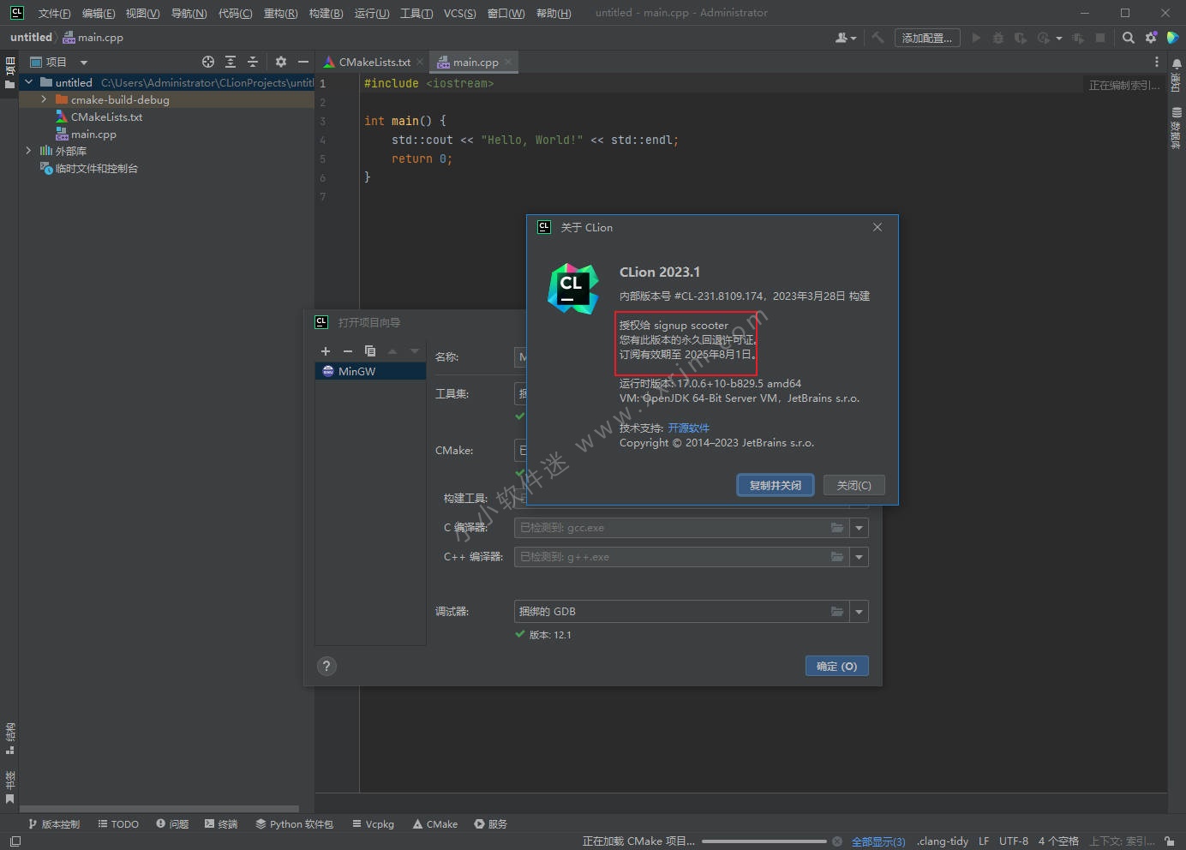The height and width of the screenshot is (850, 1186).
Task: Open the Notifications bell icon
Action: [x=1177, y=64]
